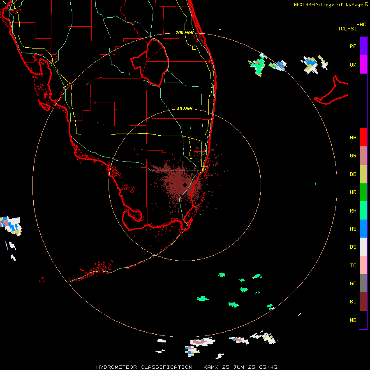Click the DS white legend swatch
This screenshot has width=370, height=370.
363,247
